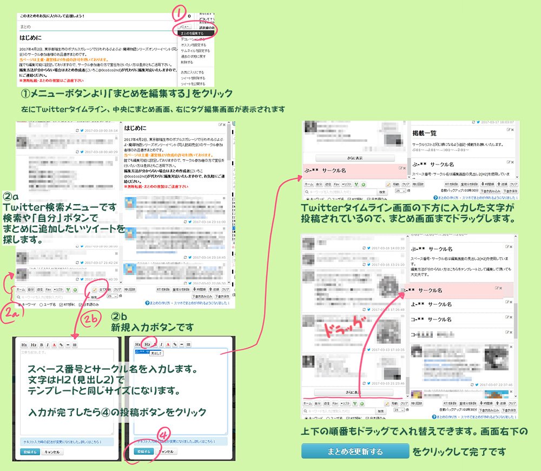
Task: Click green plus icon in top-right screenshot toolbar
Action: coord(364,185)
